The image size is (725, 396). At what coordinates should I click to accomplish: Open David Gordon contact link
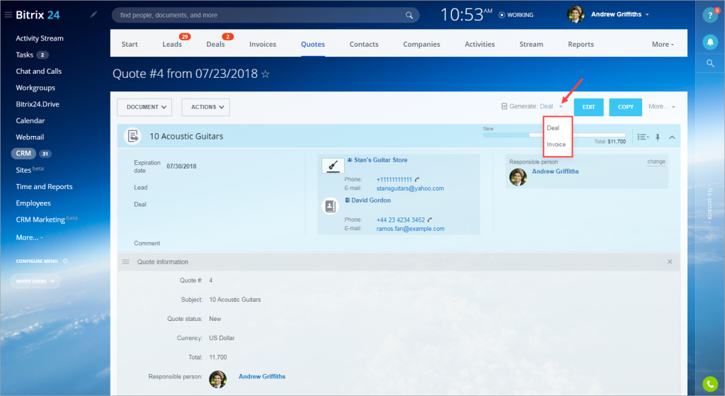(371, 200)
